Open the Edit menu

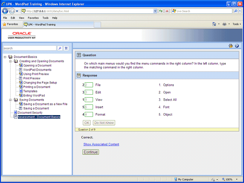13,18
